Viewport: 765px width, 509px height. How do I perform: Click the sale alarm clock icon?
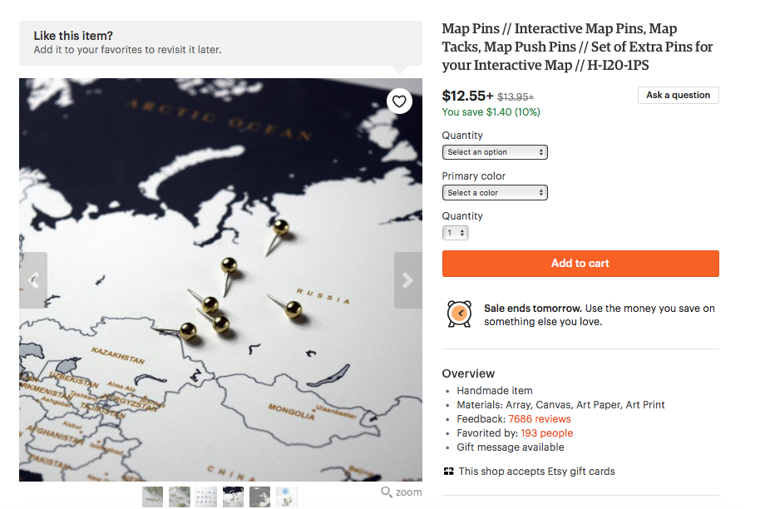pos(459,314)
